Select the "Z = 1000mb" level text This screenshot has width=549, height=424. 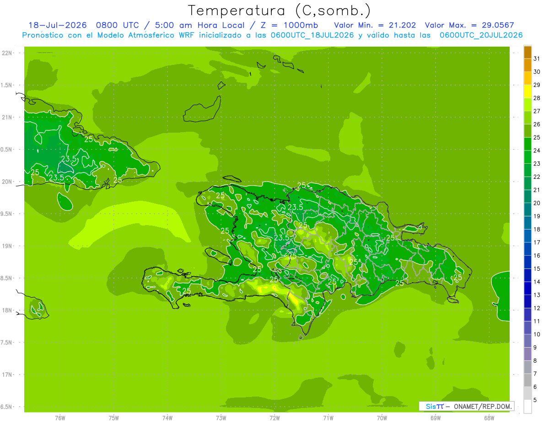(289, 25)
